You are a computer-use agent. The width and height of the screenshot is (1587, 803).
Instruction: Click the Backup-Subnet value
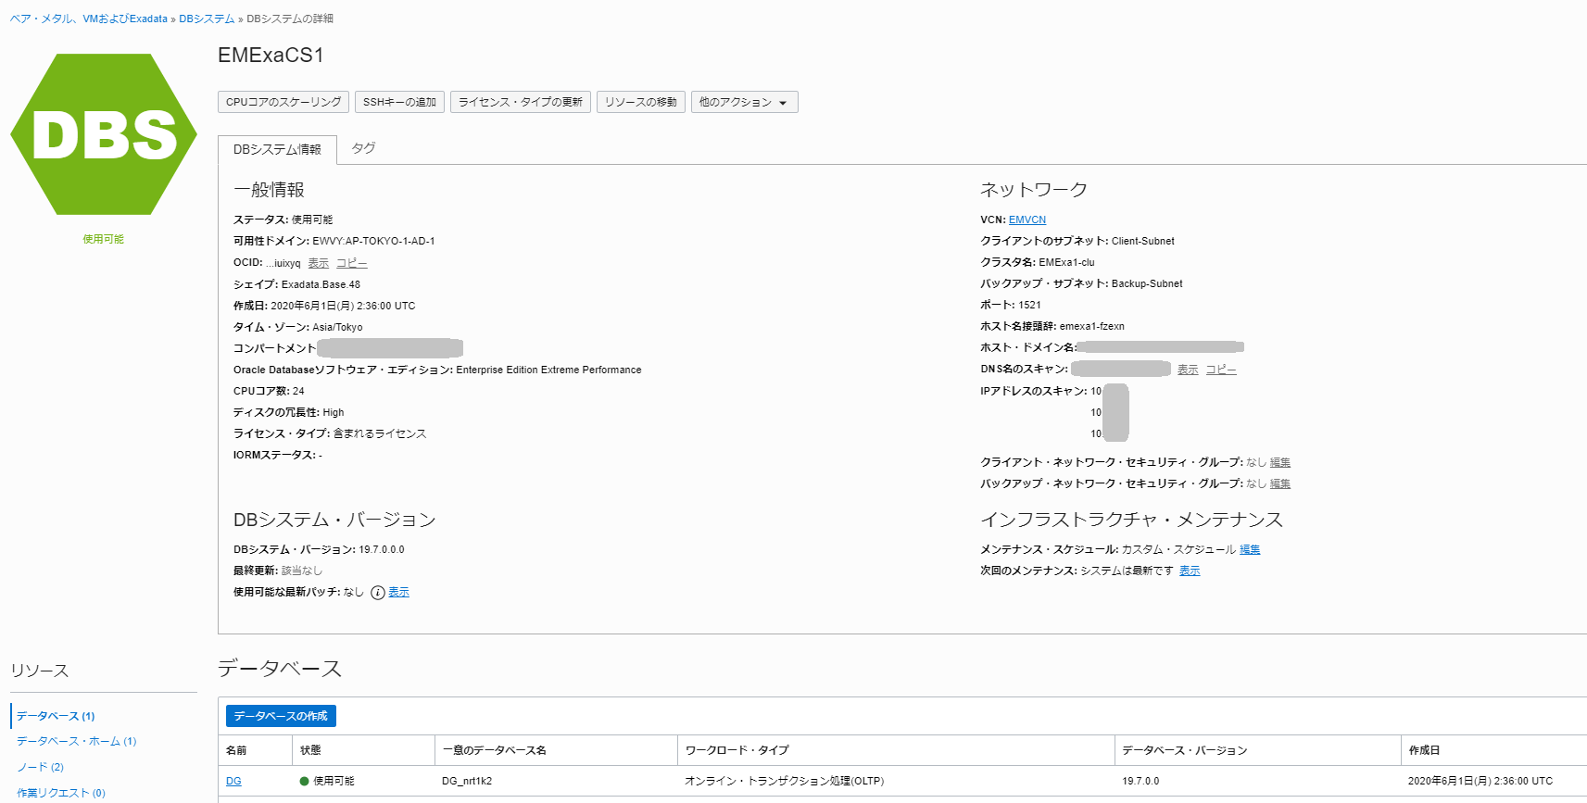(x=1147, y=283)
